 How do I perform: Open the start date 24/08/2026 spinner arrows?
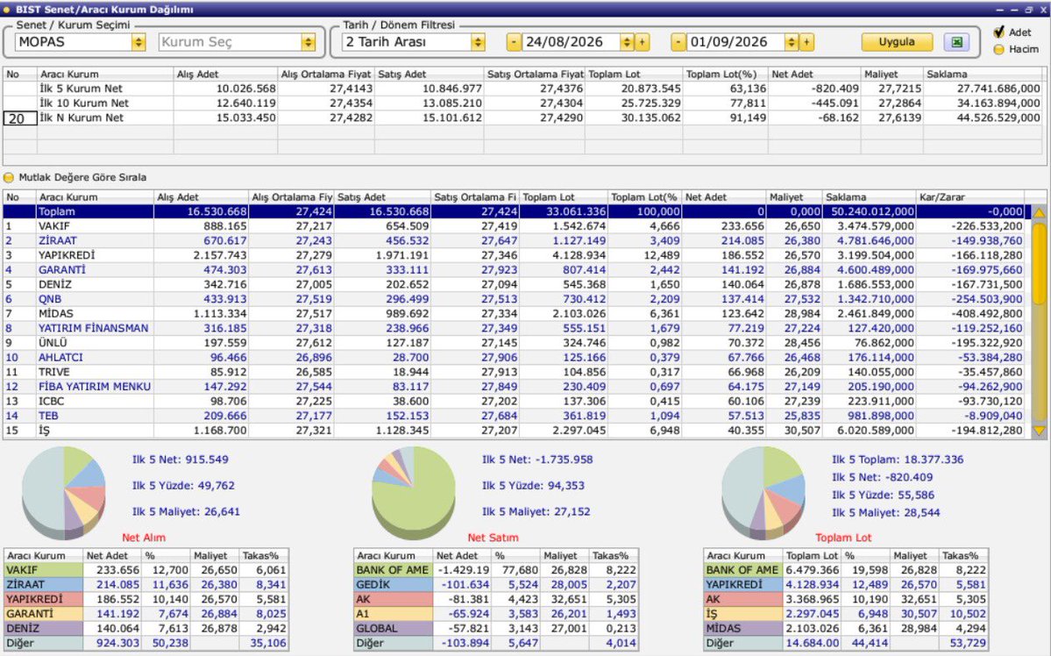pos(627,42)
